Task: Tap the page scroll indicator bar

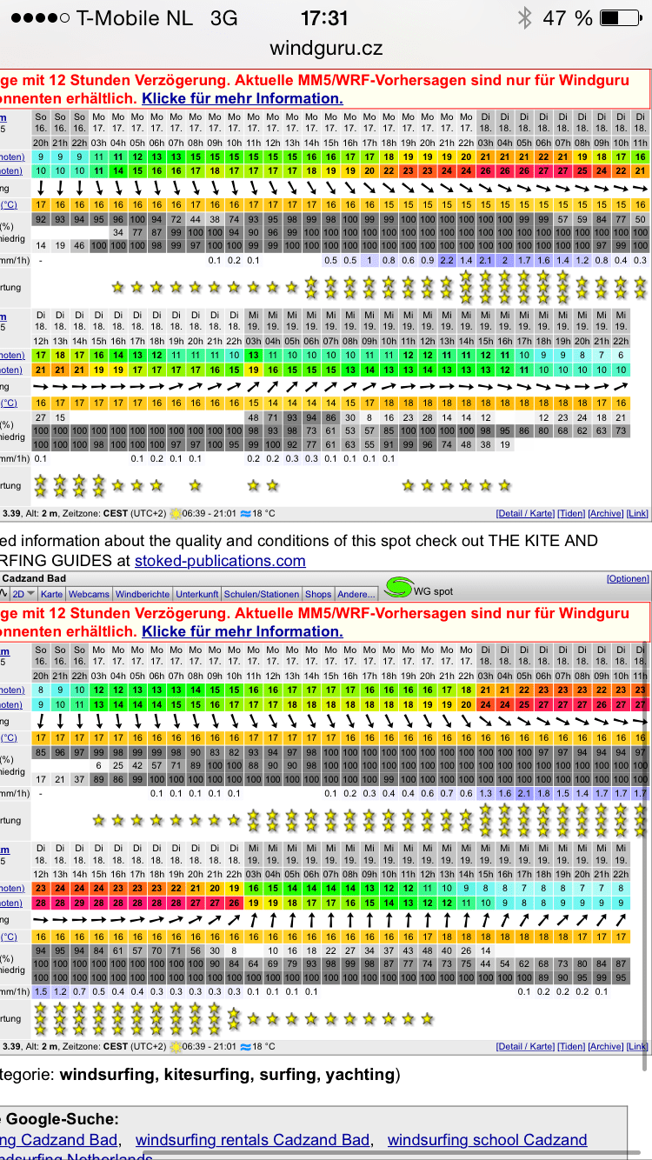Action: tap(646, 856)
